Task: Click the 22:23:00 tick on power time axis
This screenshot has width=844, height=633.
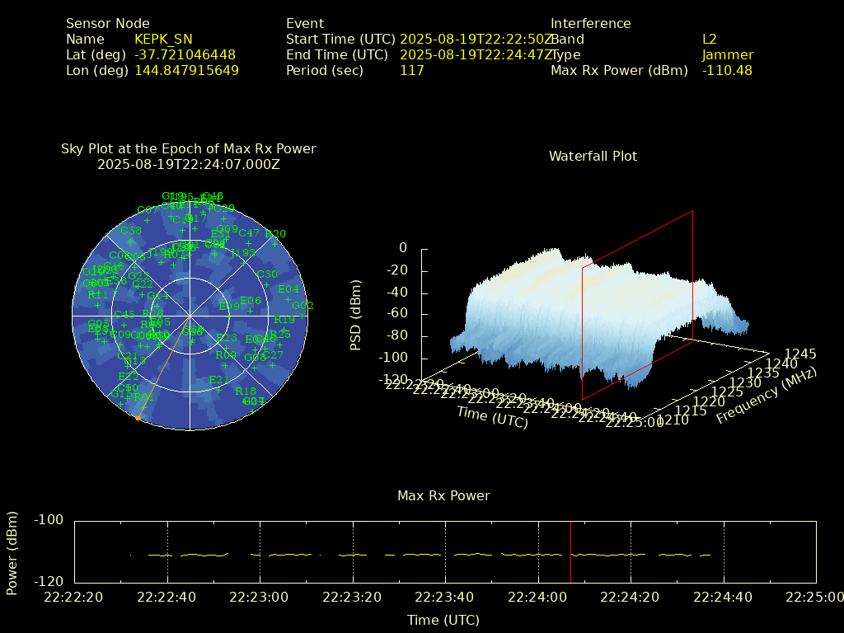Action: point(260,597)
